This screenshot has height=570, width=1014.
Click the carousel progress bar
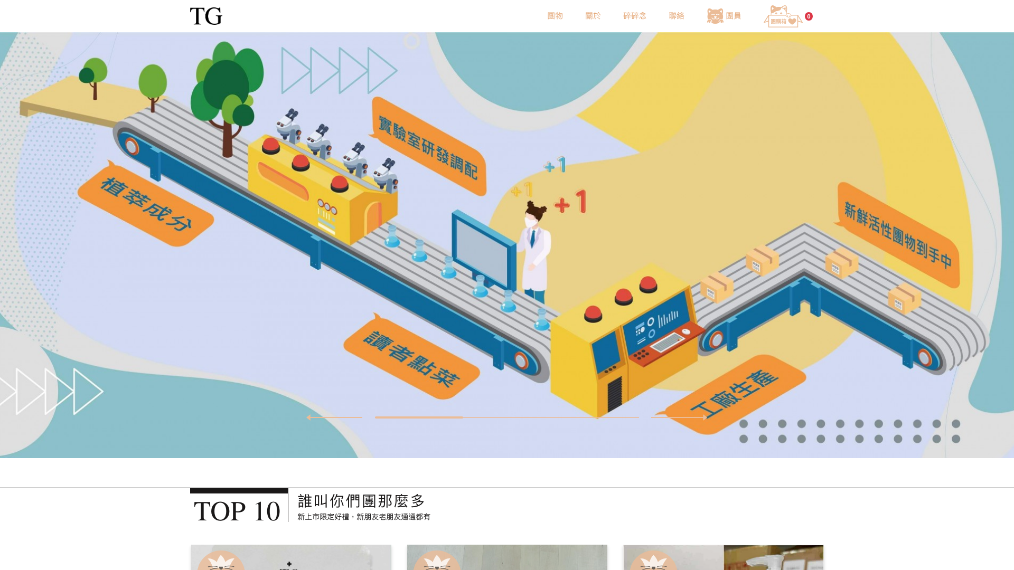(506, 417)
